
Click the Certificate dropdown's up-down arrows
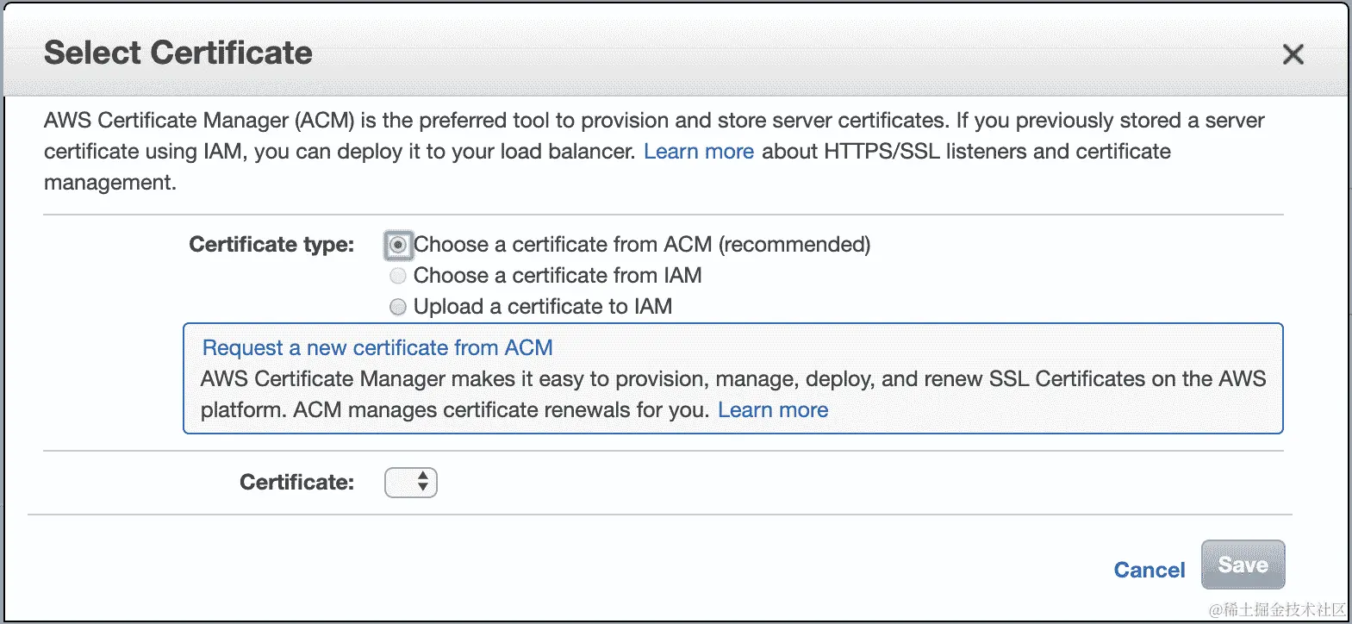click(x=423, y=482)
